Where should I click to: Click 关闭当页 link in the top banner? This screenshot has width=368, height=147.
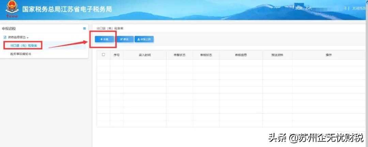point(359,8)
